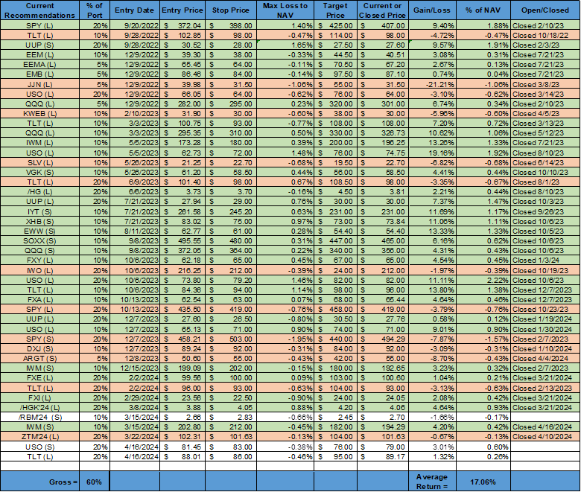Click the 'SLV (L)' ticker cell
Viewport: 581px width, 492px height.
(39, 162)
